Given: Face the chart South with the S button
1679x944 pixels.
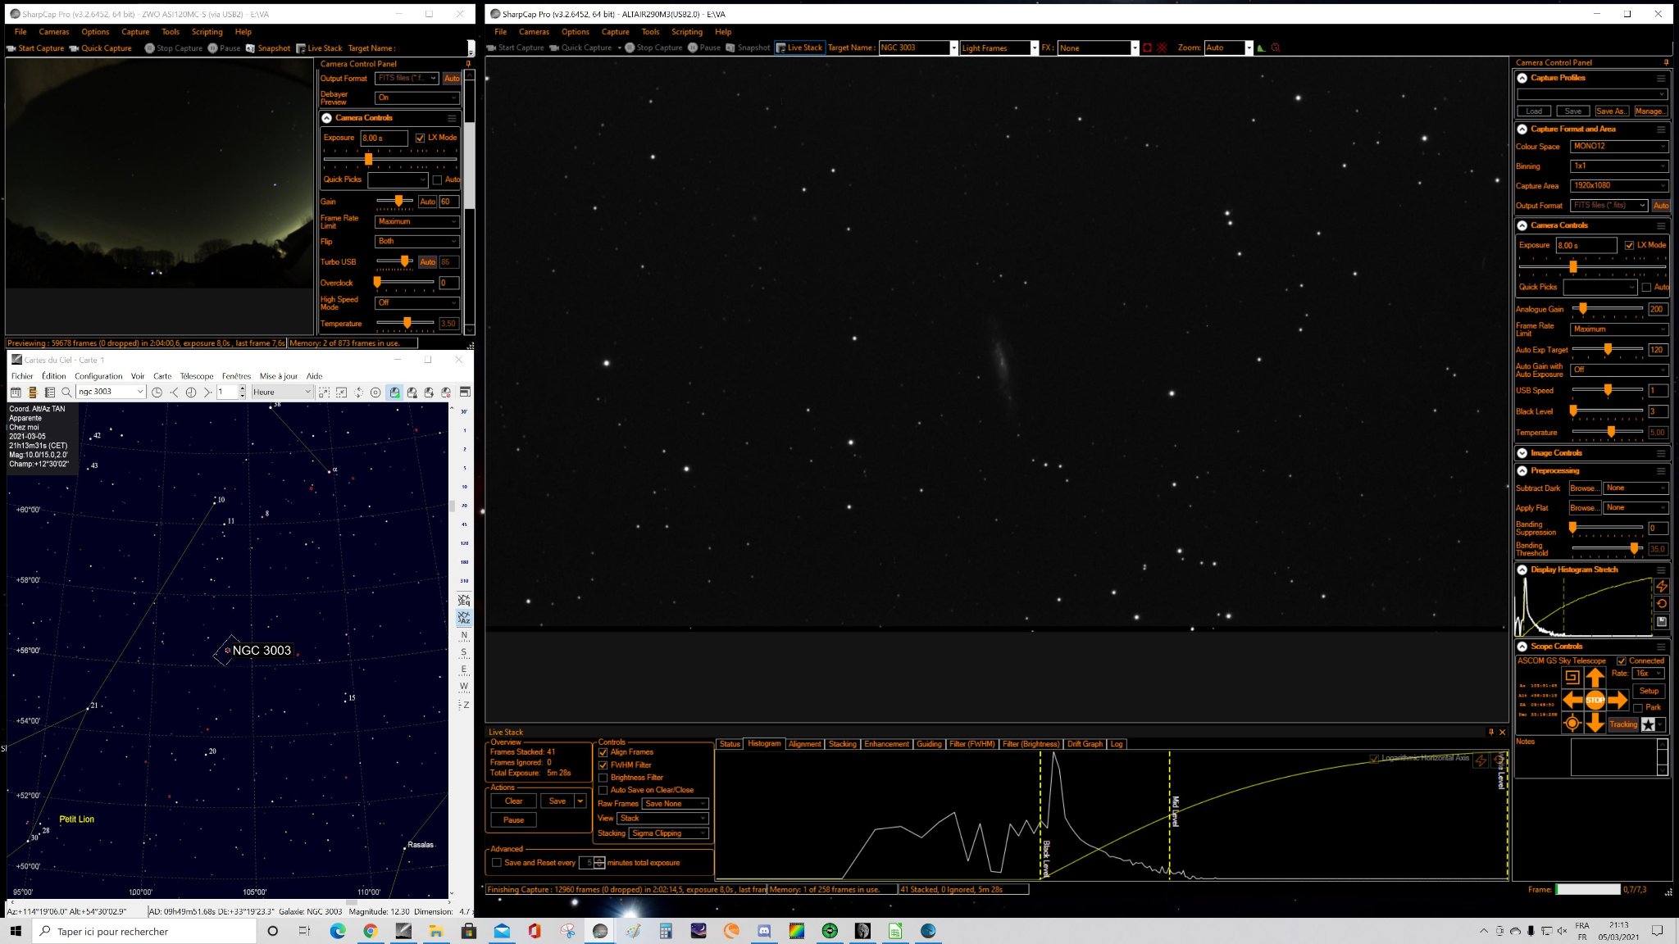Looking at the screenshot, I should coord(464,652).
